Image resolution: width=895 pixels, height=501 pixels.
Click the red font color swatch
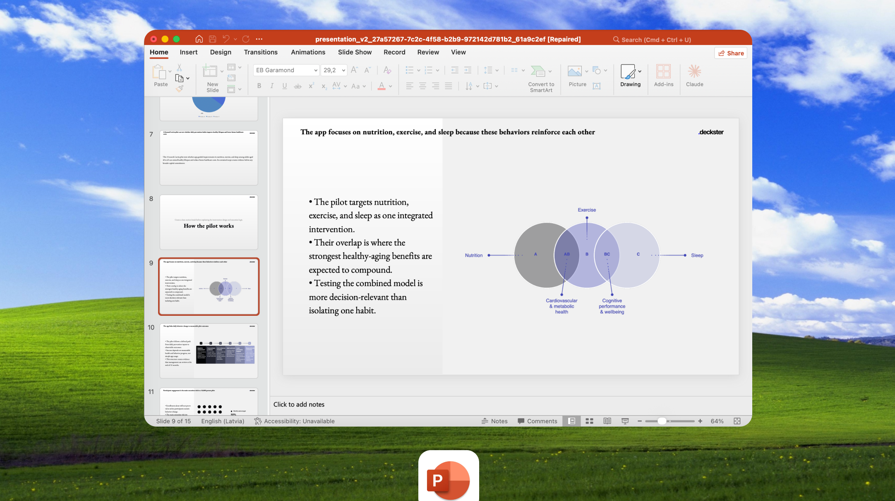click(x=382, y=86)
